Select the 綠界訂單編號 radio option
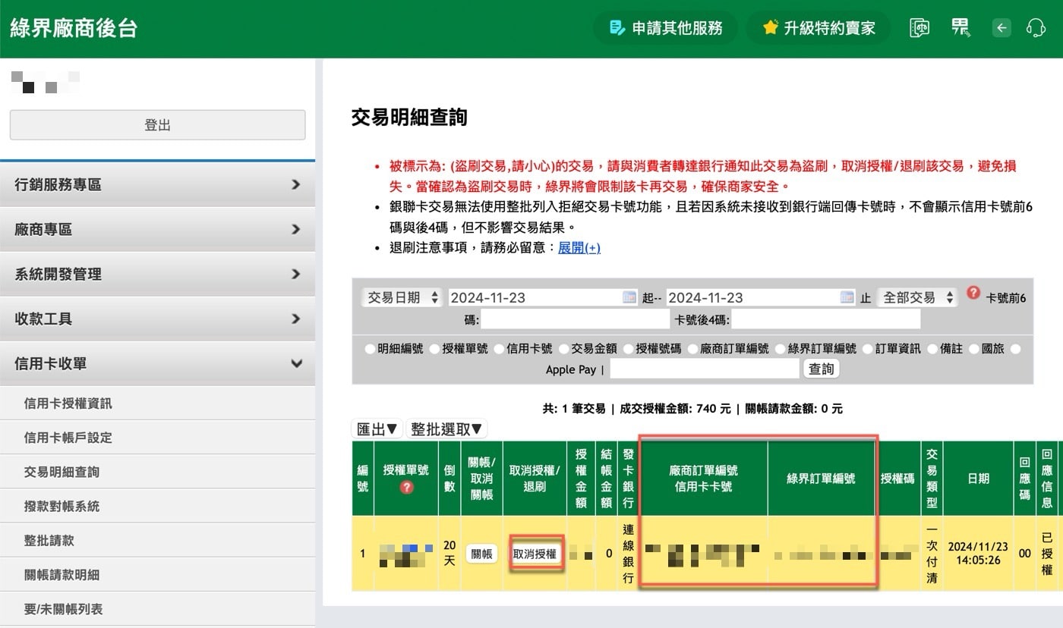 tap(780, 349)
